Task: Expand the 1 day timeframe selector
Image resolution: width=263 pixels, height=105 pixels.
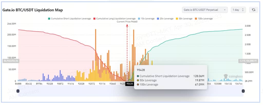Action: click(238, 10)
